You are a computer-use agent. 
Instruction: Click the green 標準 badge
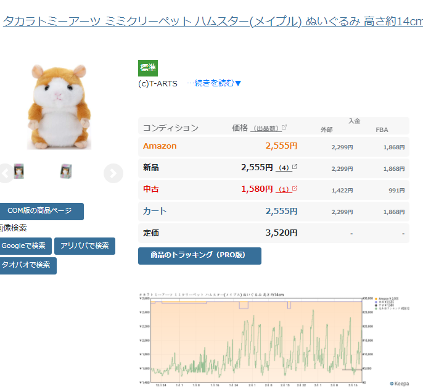[148, 68]
